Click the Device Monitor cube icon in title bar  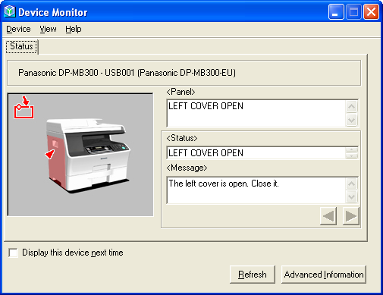10,11
